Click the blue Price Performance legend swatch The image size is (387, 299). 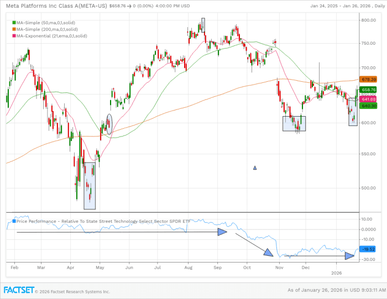(14, 221)
